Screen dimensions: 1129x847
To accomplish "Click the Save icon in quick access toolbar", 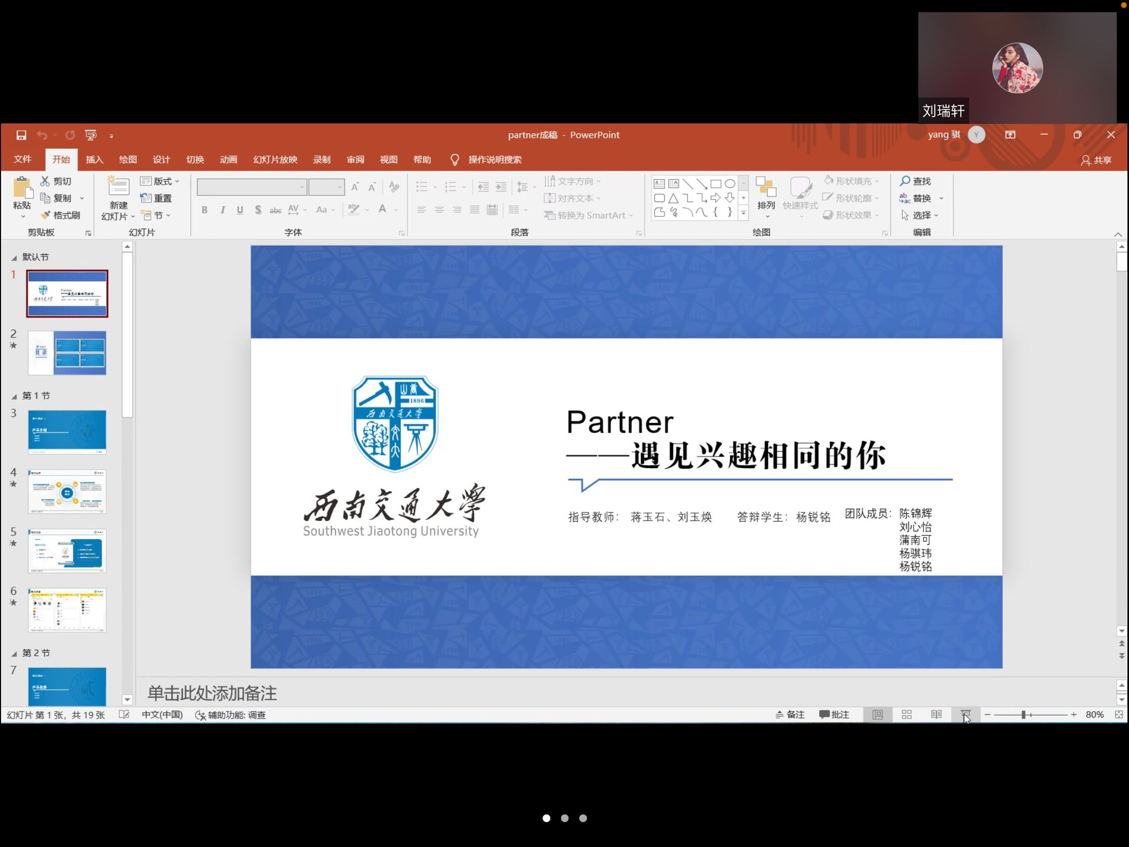I will (x=21, y=135).
